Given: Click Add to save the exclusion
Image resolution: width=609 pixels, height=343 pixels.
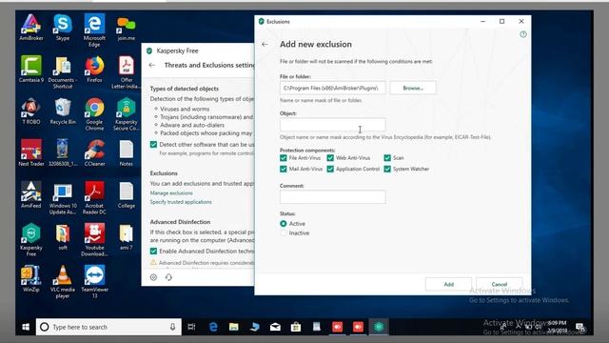Looking at the screenshot, I should click(448, 284).
